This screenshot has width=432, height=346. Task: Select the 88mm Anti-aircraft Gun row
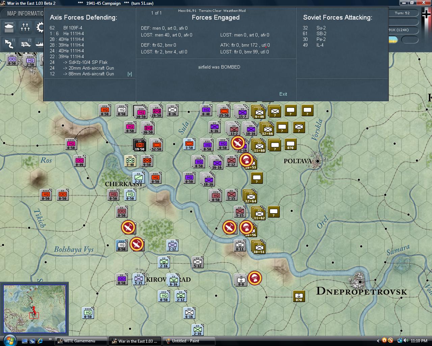point(82,74)
